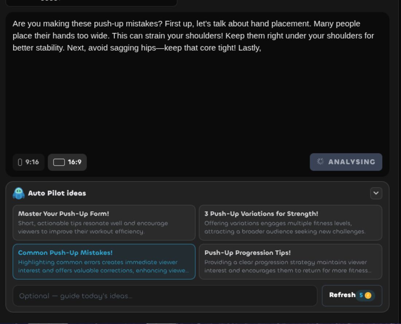Click the credit count number 5

[x=361, y=295]
